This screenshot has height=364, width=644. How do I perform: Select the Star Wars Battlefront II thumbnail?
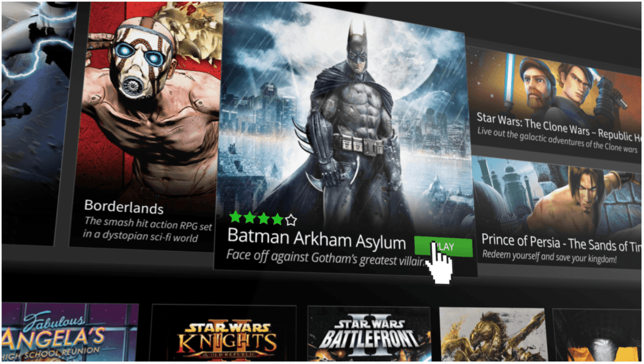(x=369, y=334)
